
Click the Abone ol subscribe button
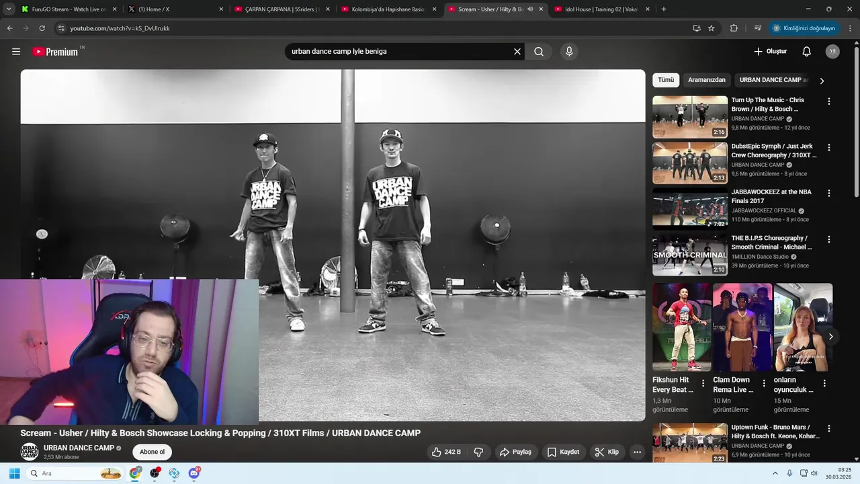tap(152, 452)
